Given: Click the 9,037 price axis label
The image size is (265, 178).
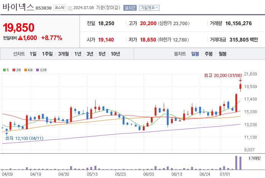Looking at the screenshot, I should (249, 150).
